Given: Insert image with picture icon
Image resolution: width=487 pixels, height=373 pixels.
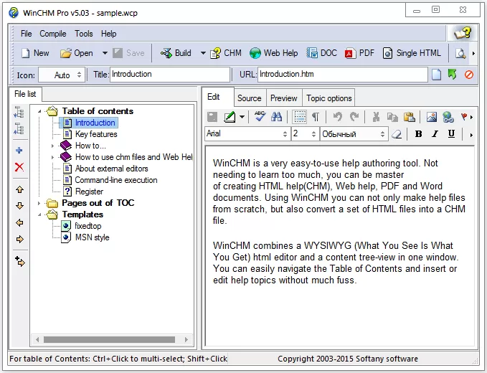Looking at the screenshot, I should (x=431, y=117).
